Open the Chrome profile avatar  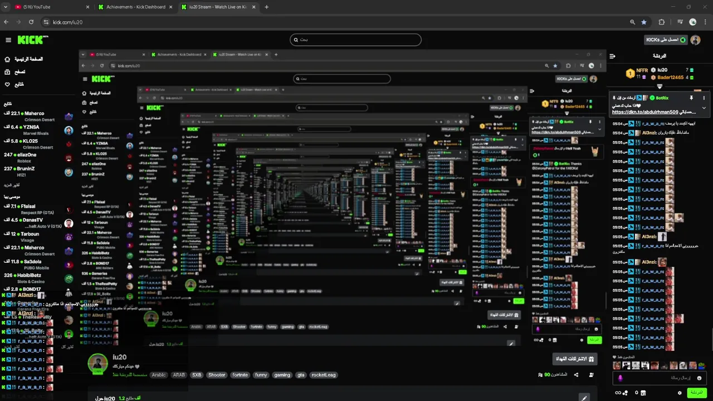pos(693,22)
